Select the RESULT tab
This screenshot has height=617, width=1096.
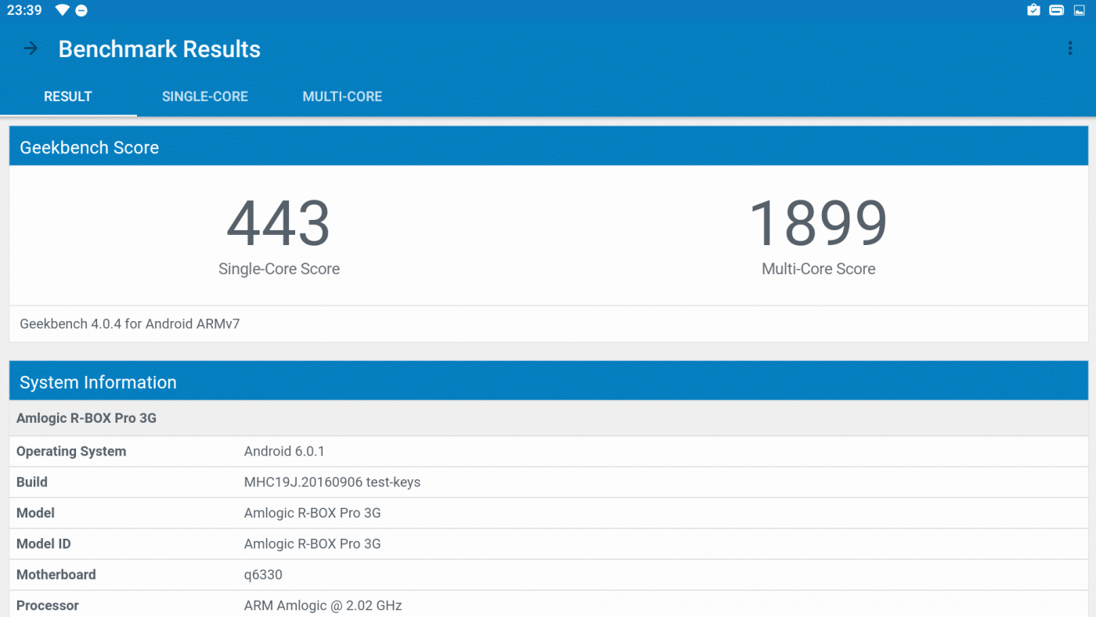point(68,96)
